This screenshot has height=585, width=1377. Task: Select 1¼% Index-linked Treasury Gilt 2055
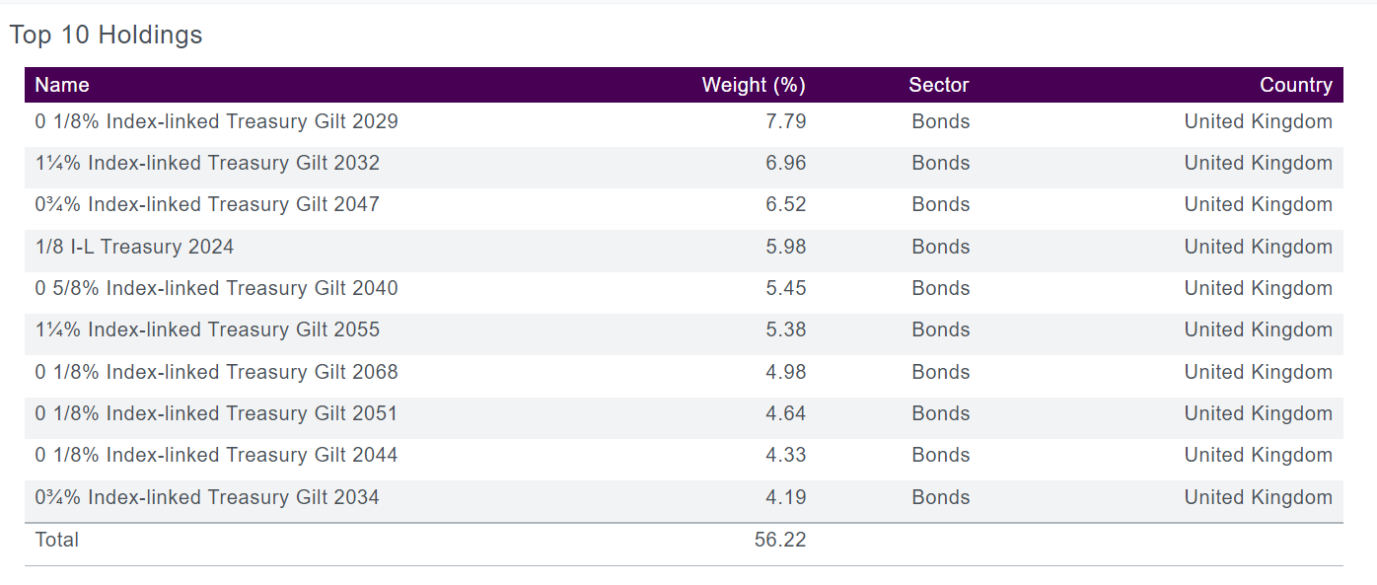pos(207,329)
